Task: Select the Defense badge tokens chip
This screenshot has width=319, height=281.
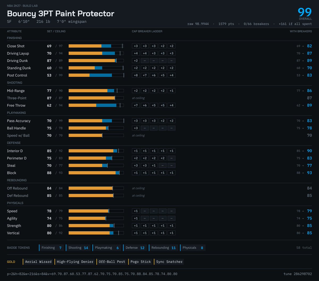Action: coord(135,248)
